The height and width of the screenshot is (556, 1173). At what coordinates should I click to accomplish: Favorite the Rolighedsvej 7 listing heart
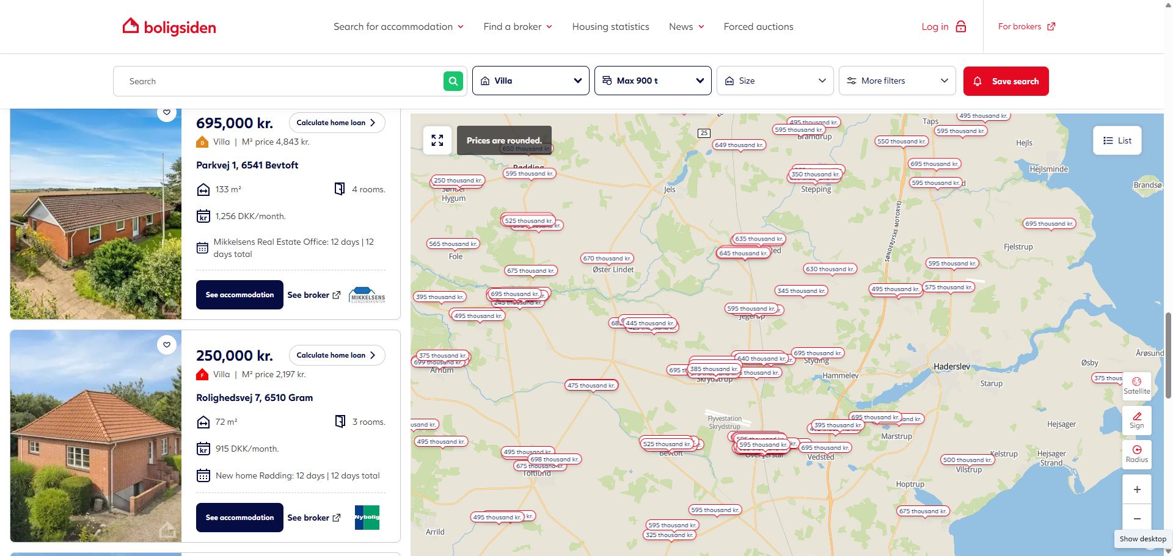[167, 345]
